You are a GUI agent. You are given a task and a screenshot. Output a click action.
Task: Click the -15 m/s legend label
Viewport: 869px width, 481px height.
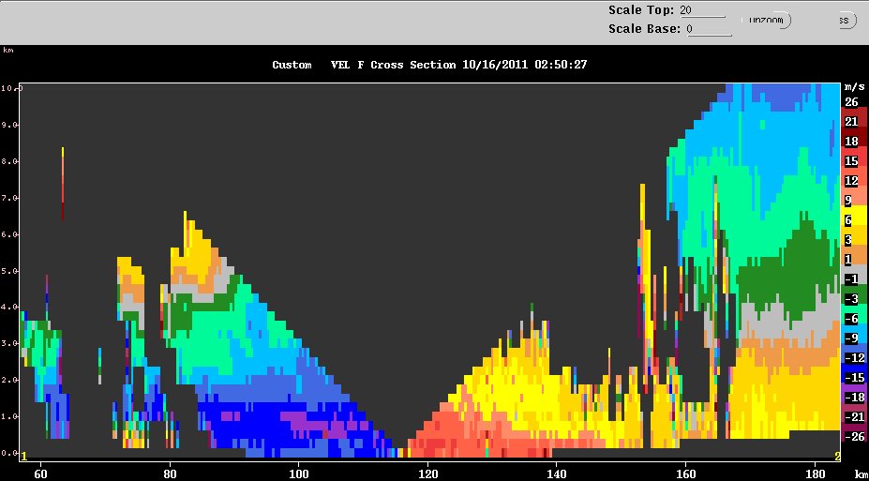click(x=854, y=377)
